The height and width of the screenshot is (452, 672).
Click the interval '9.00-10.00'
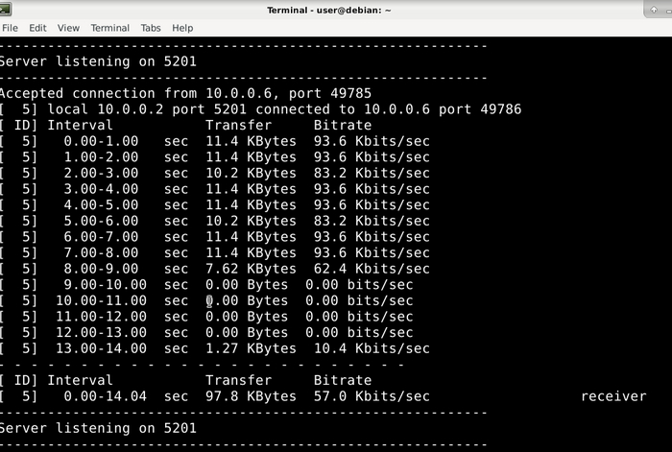pos(106,284)
